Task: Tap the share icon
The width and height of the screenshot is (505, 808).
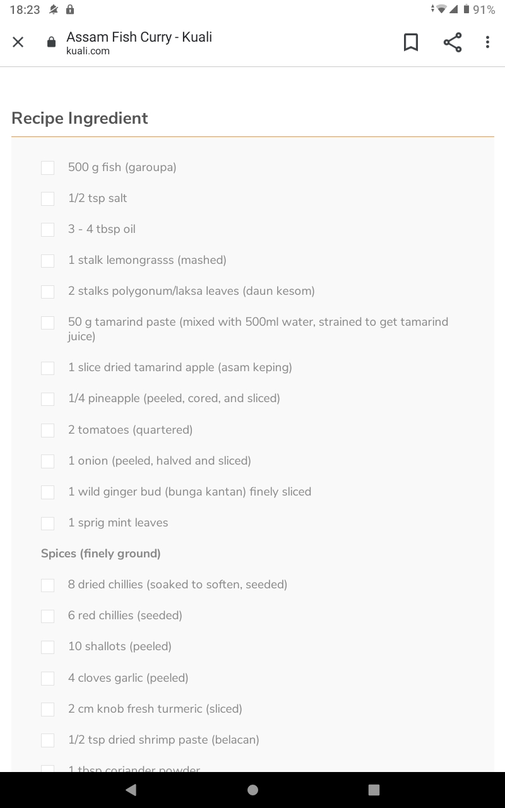Action: pyautogui.click(x=452, y=42)
